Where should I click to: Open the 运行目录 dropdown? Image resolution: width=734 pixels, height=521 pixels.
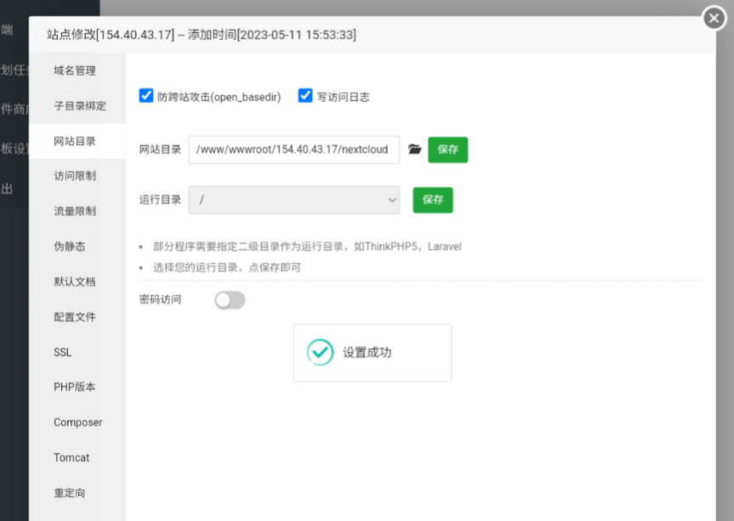[x=293, y=201]
